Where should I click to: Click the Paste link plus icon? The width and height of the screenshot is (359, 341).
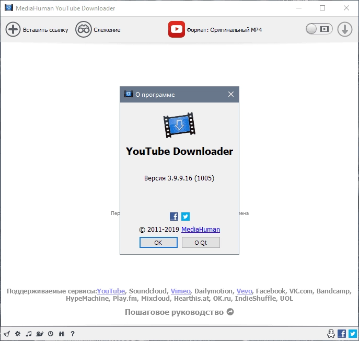pyautogui.click(x=13, y=29)
